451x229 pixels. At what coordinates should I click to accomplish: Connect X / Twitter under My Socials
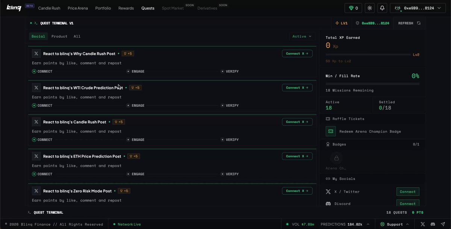[408, 191]
